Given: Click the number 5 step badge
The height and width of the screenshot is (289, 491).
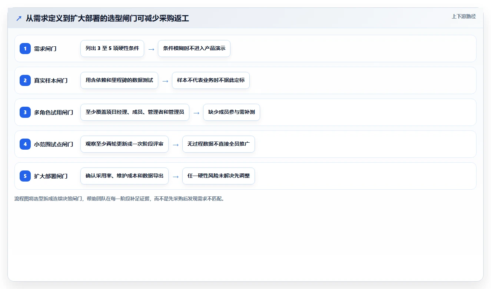Looking at the screenshot, I should (x=25, y=176).
